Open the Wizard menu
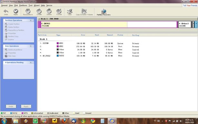Viewport: 198px width, 124px height. click(37, 5)
